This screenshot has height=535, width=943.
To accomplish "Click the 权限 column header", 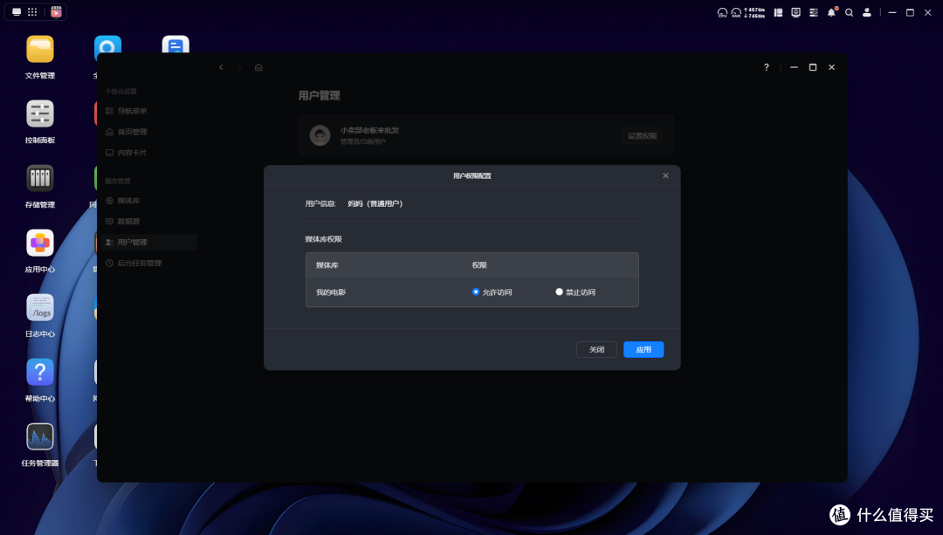I will coord(479,265).
